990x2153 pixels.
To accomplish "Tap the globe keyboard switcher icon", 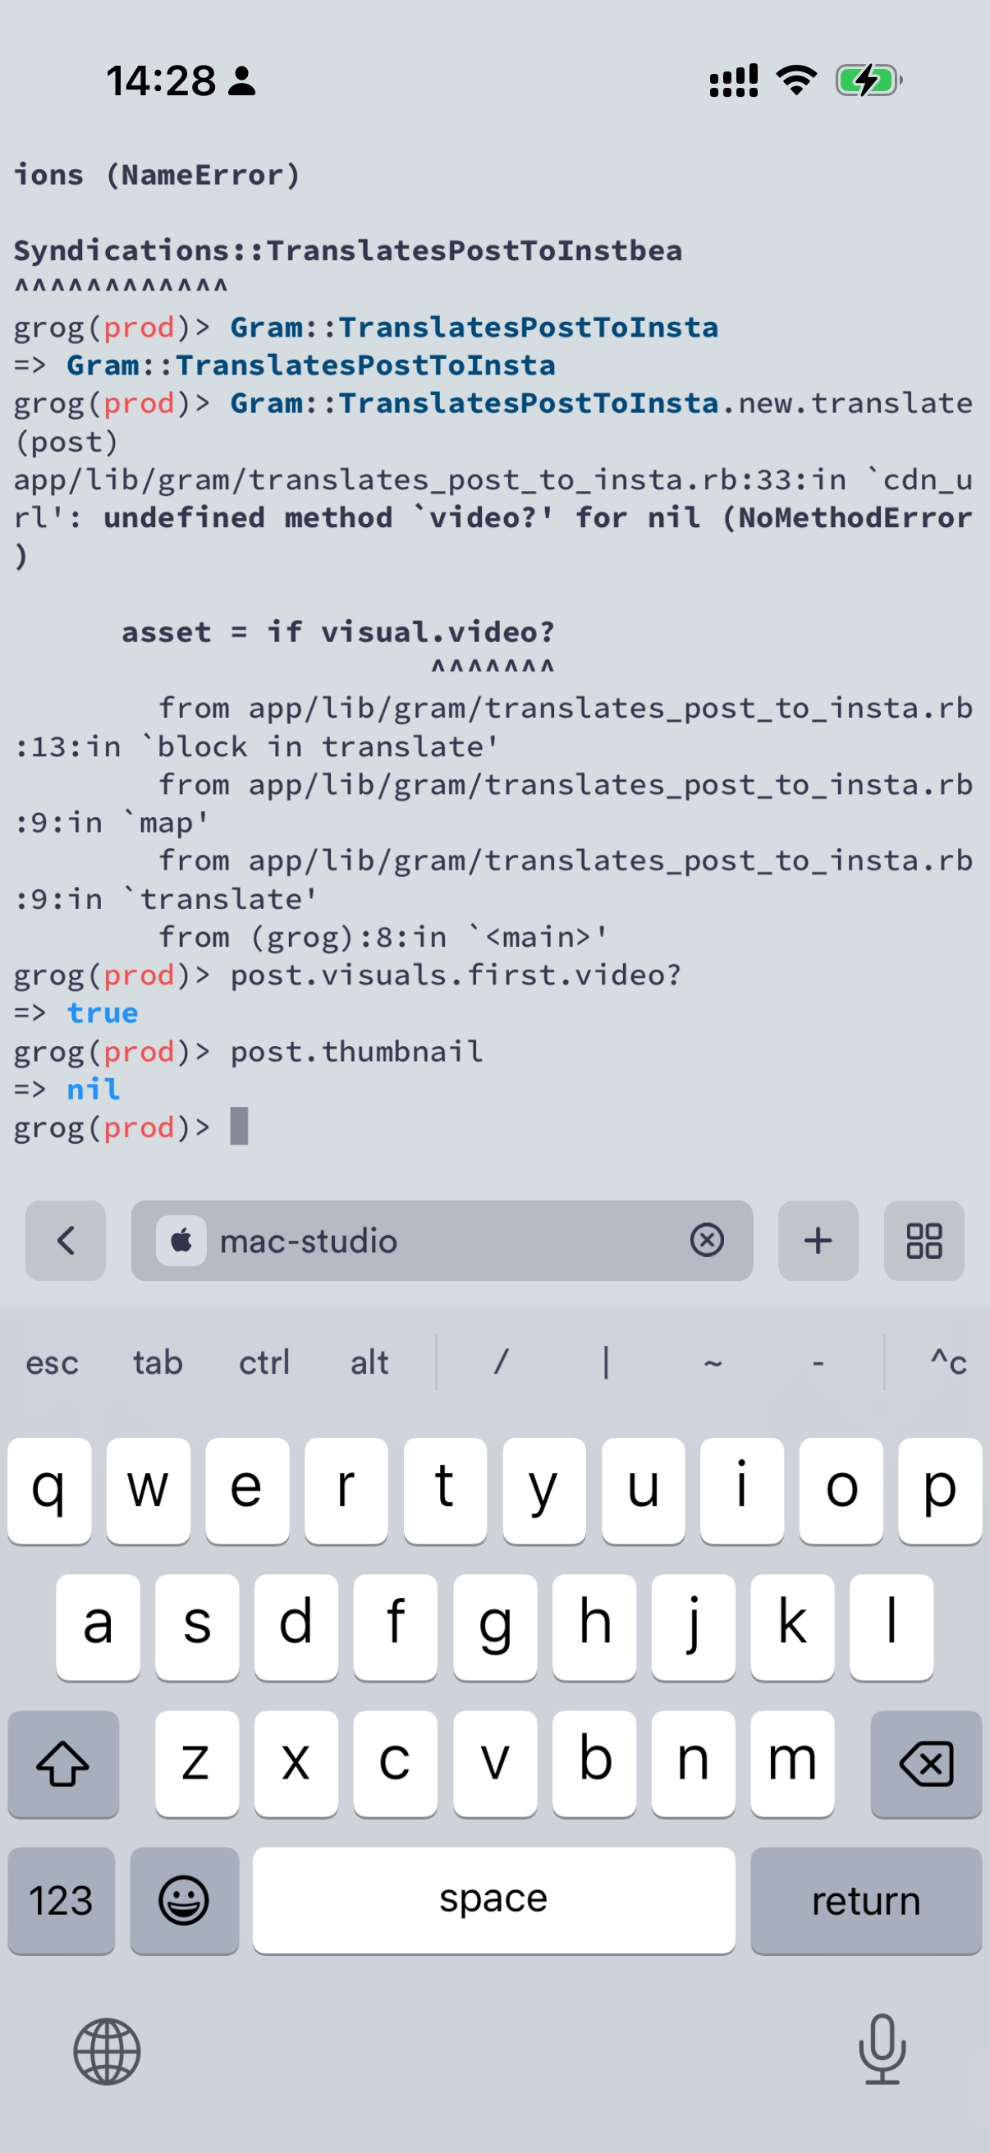I will point(107,2051).
